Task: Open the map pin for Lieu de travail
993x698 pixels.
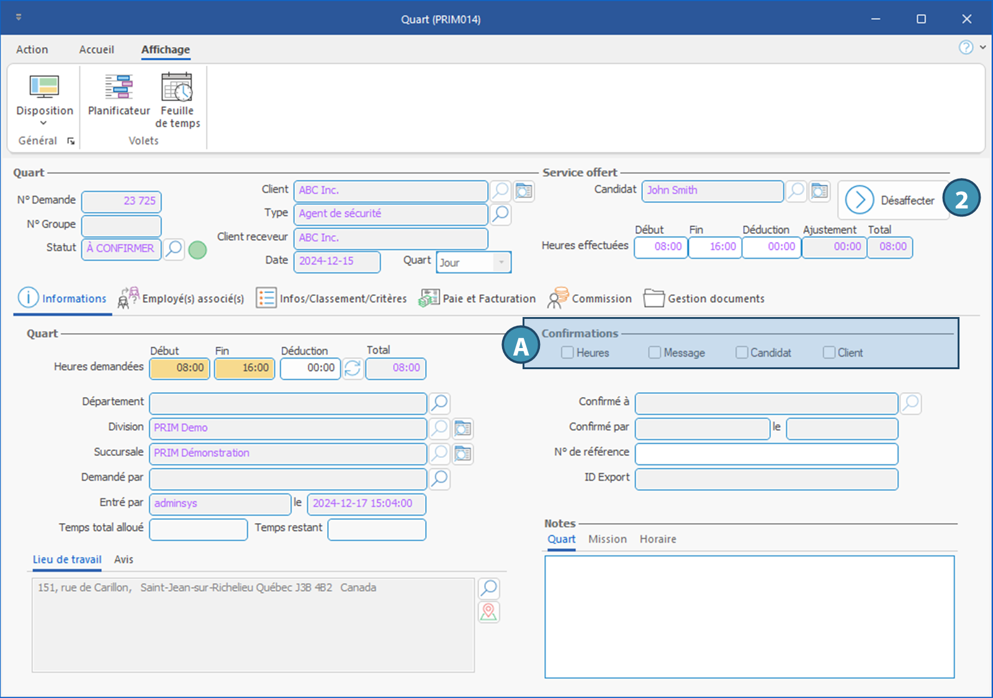Action: tap(488, 612)
